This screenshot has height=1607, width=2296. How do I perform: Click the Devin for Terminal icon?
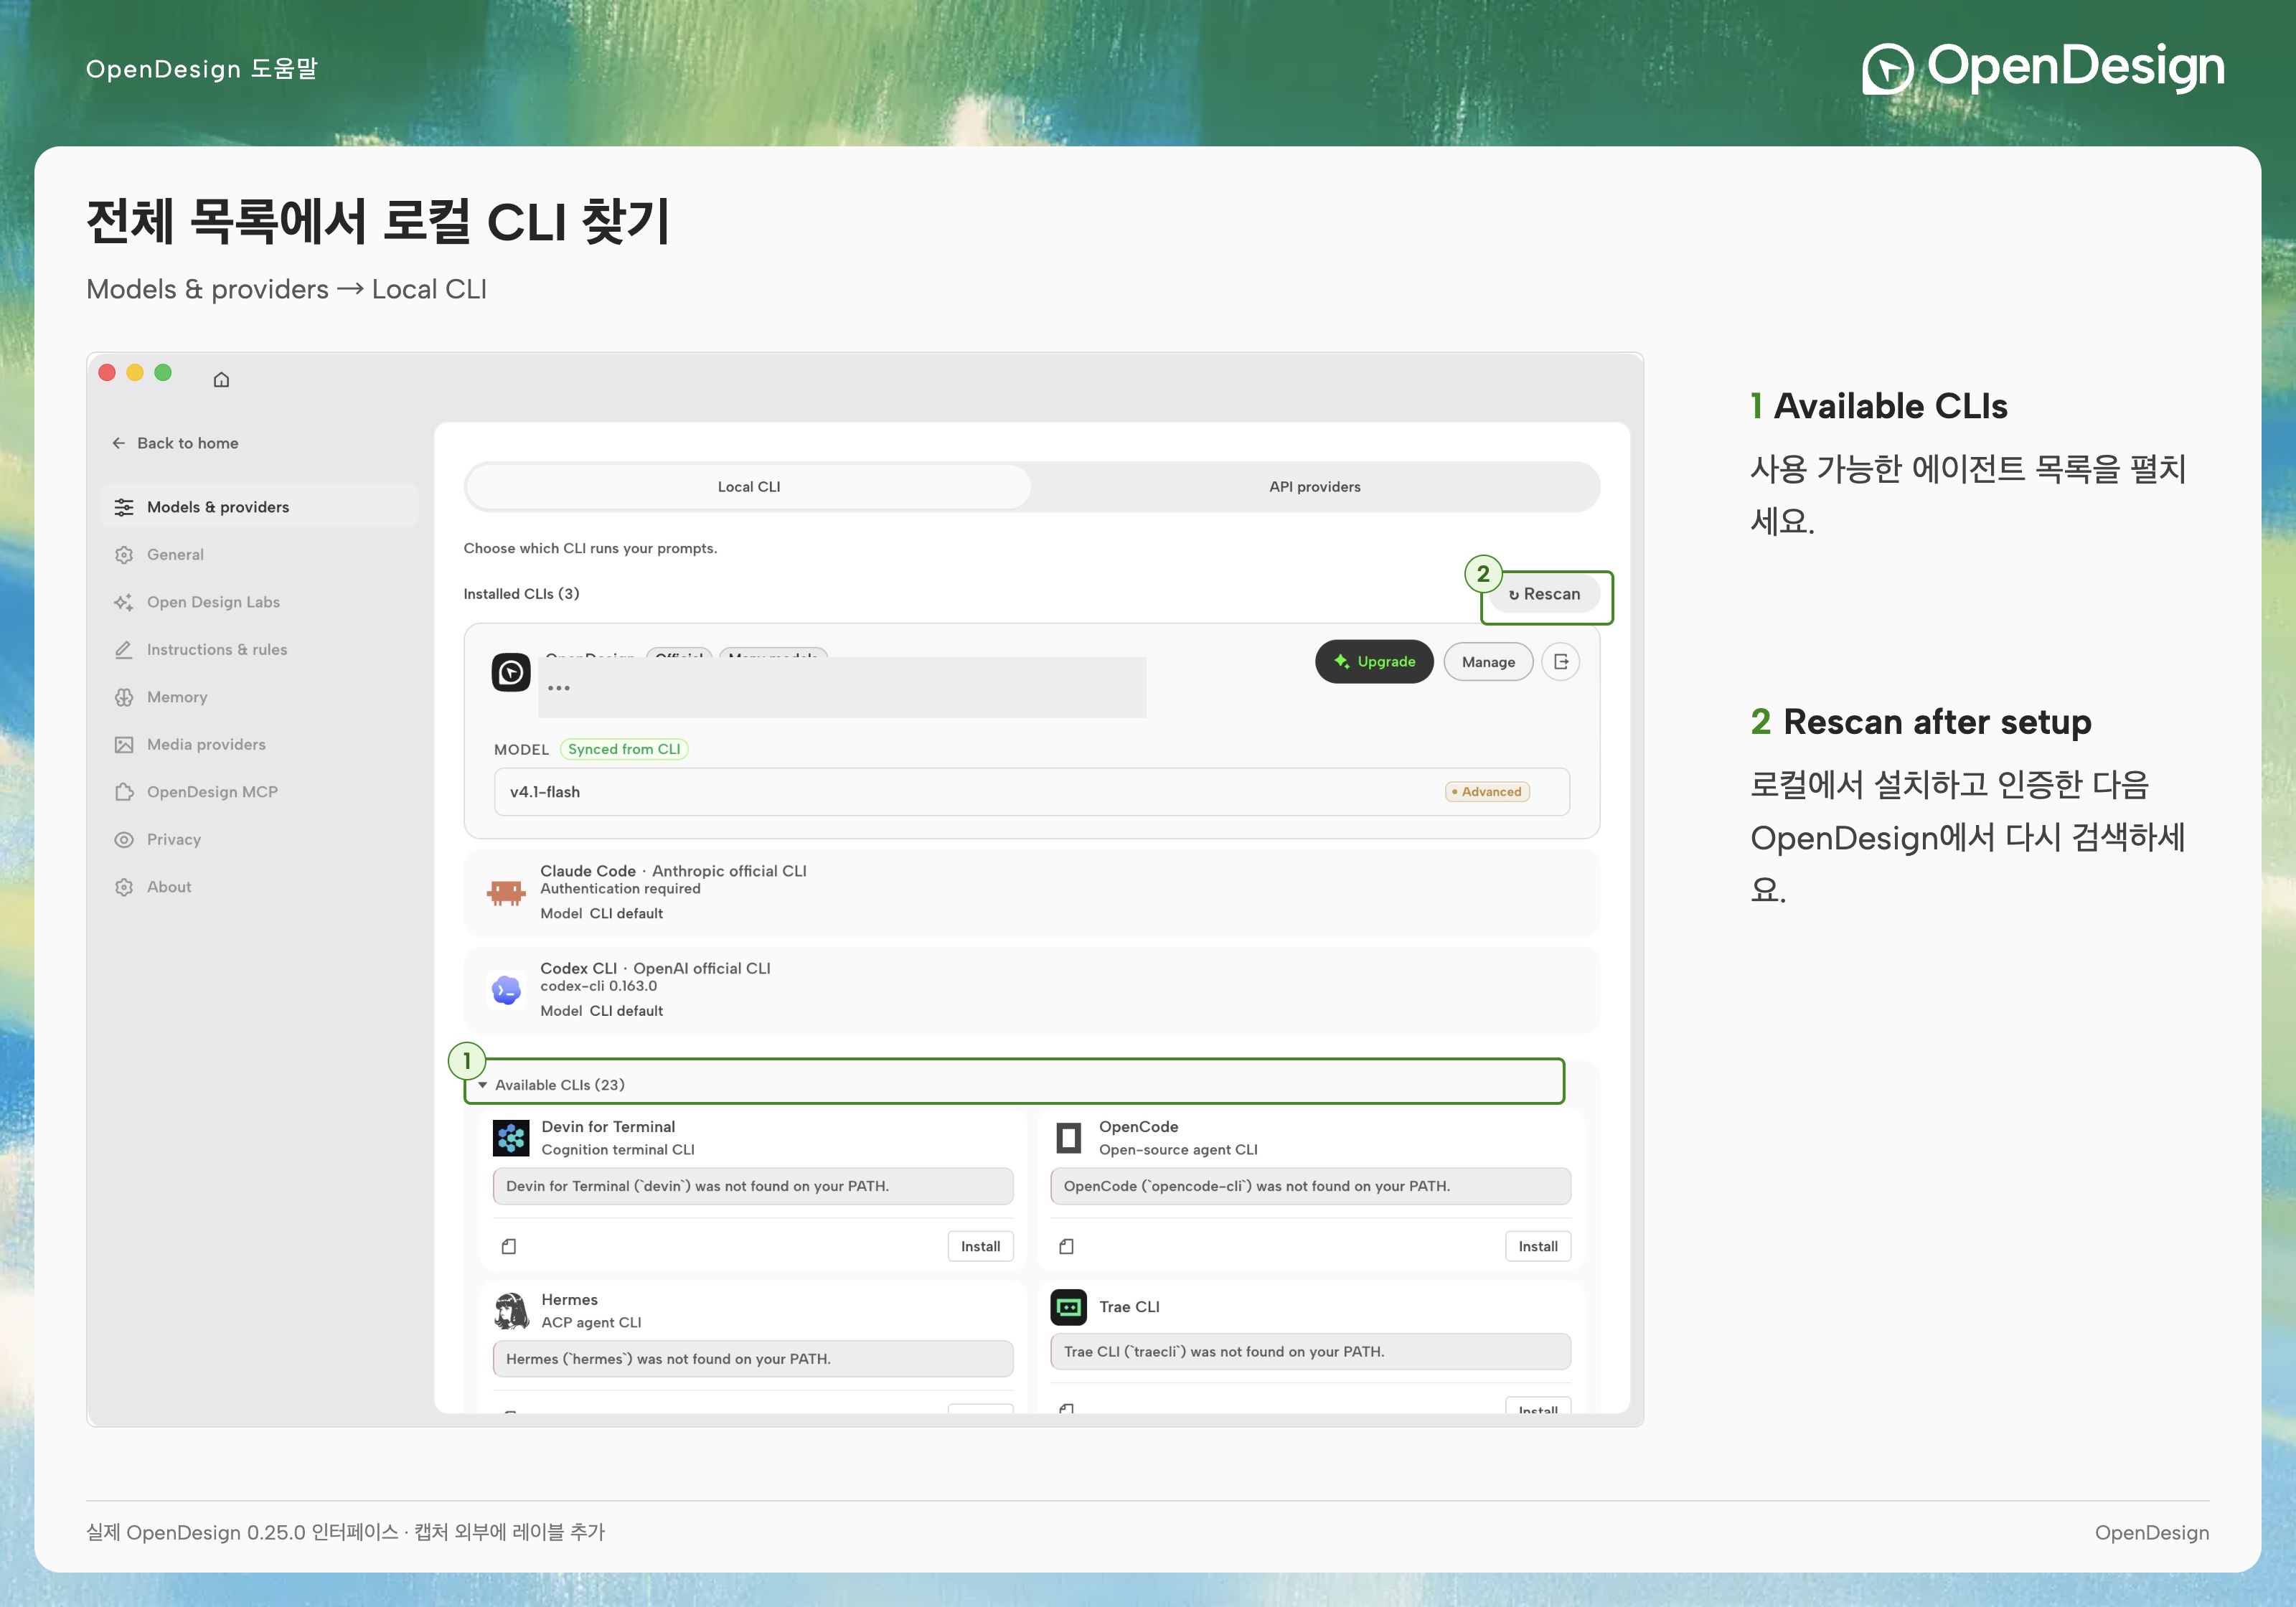point(511,1138)
